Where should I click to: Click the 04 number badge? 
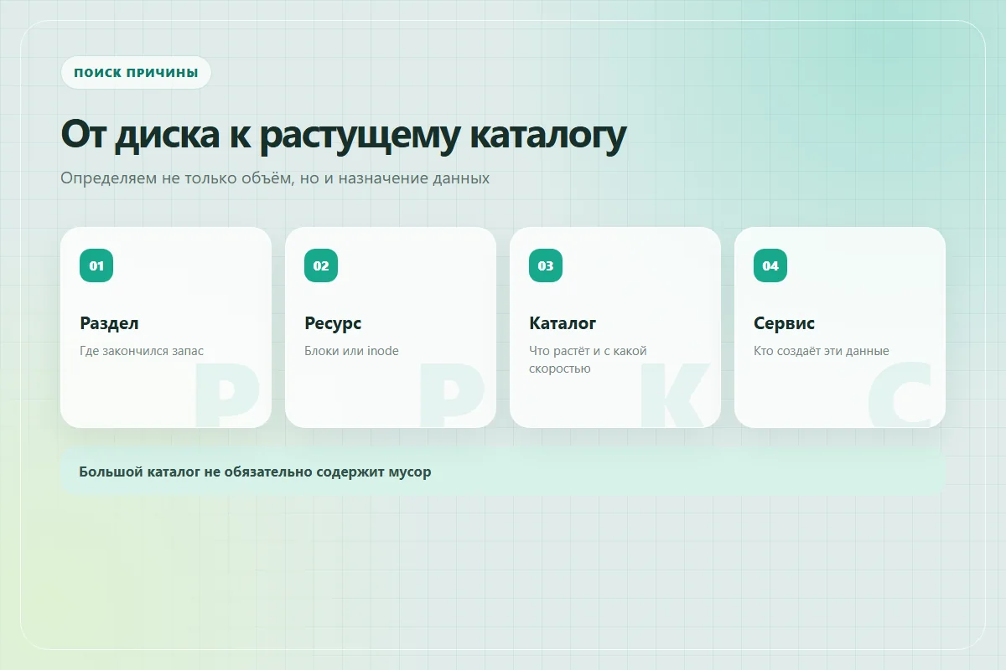[770, 265]
